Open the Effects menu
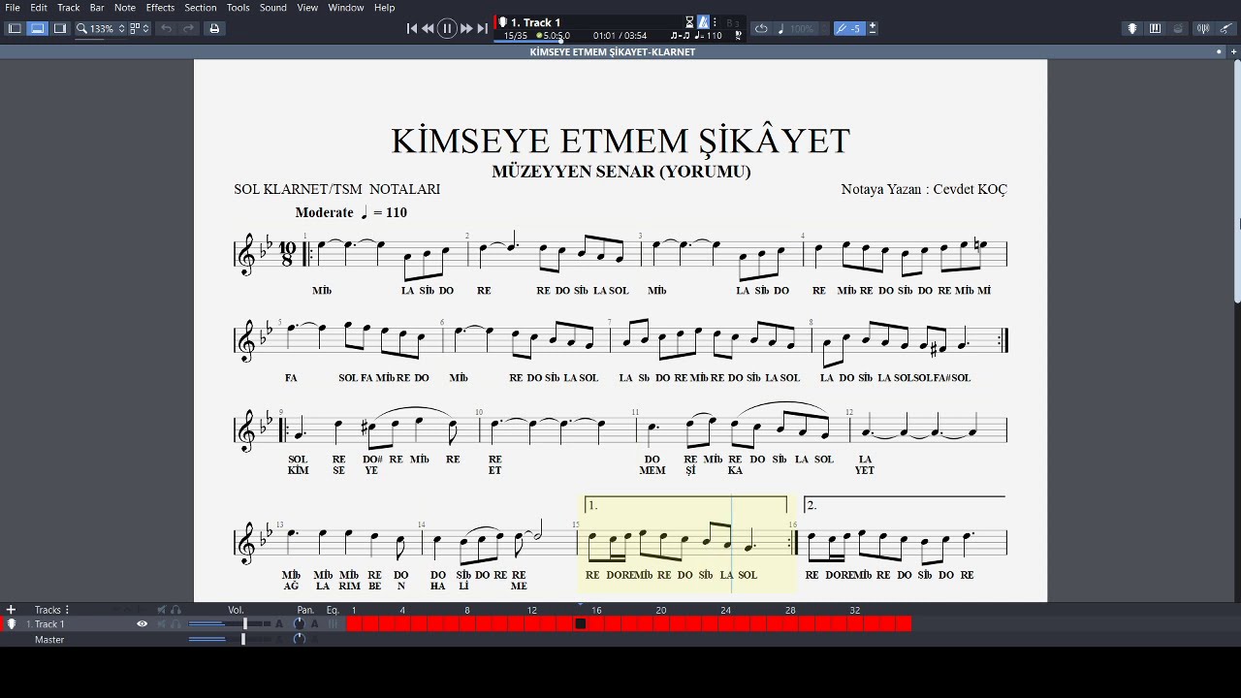 point(160,8)
